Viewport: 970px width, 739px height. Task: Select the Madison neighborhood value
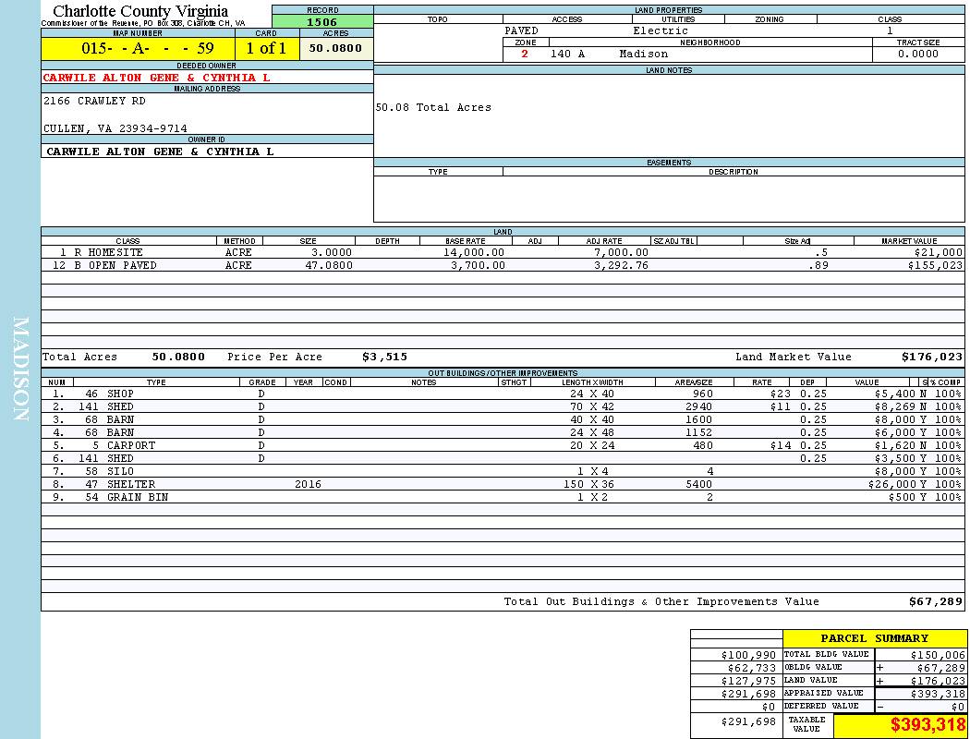[643, 54]
